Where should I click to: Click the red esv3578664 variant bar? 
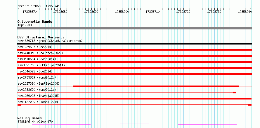[x=134, y=62]
